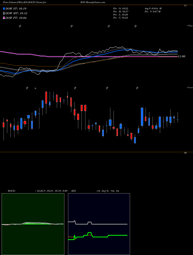
Task: Click the blue DOW ST legend swatch
Action: 4,8
